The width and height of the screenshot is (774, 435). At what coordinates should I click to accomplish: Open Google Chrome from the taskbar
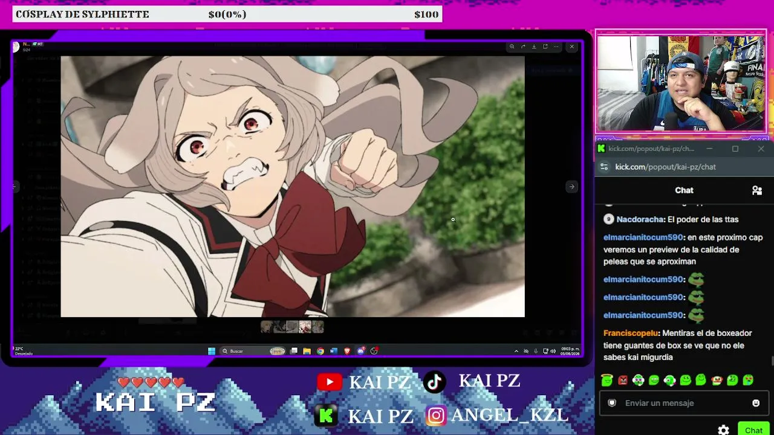[320, 351]
